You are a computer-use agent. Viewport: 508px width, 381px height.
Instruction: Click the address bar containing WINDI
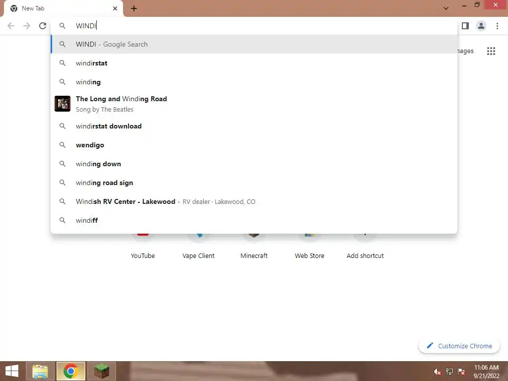254,26
